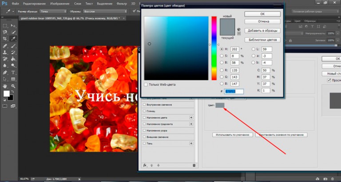
Task: Add another Наложение цвета effect plus button
Action: (191, 118)
